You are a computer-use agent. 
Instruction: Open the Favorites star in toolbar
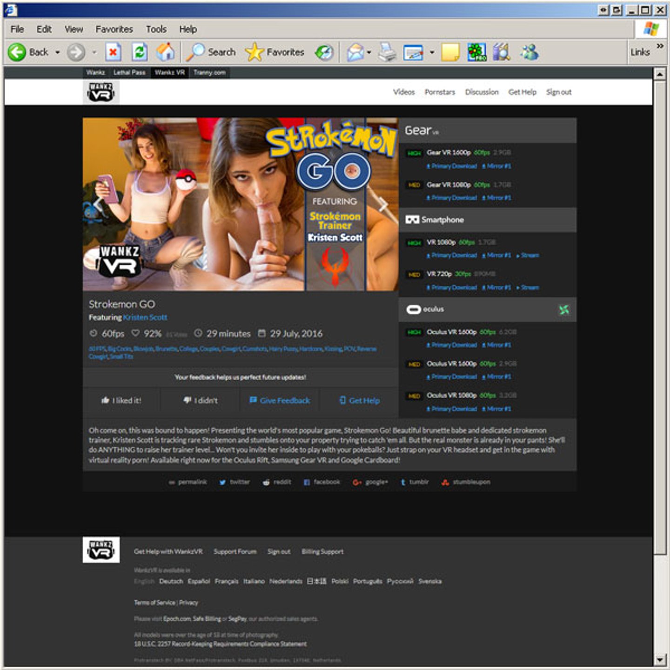pyautogui.click(x=275, y=52)
